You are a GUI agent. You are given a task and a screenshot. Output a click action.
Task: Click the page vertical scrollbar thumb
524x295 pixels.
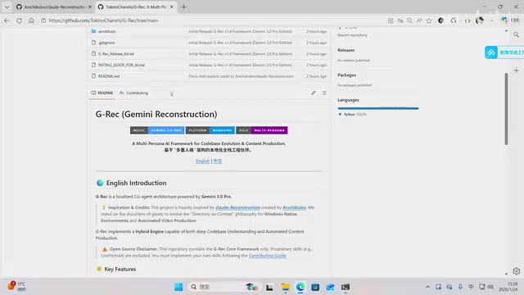pos(506,109)
